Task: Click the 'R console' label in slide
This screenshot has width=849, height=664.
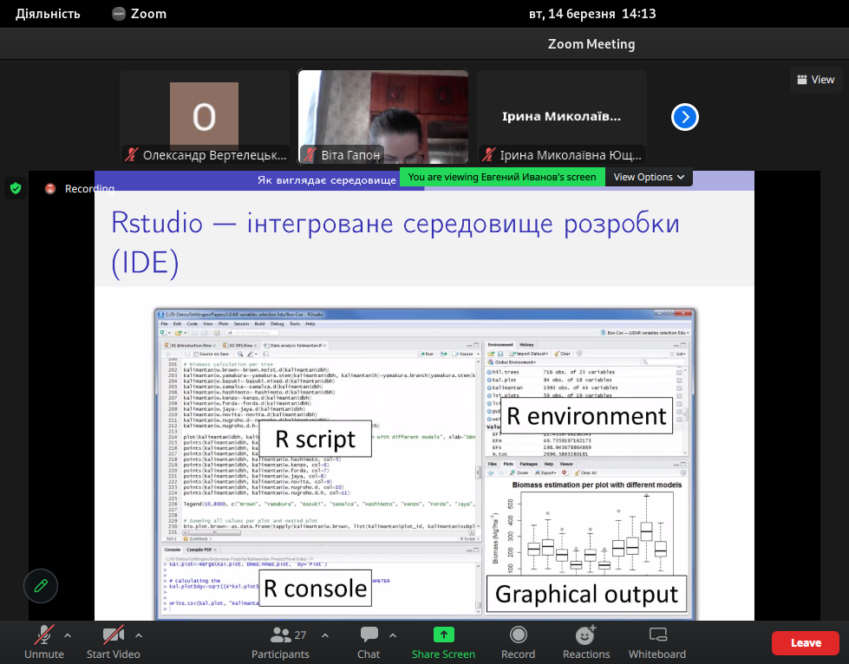Action: tap(315, 589)
